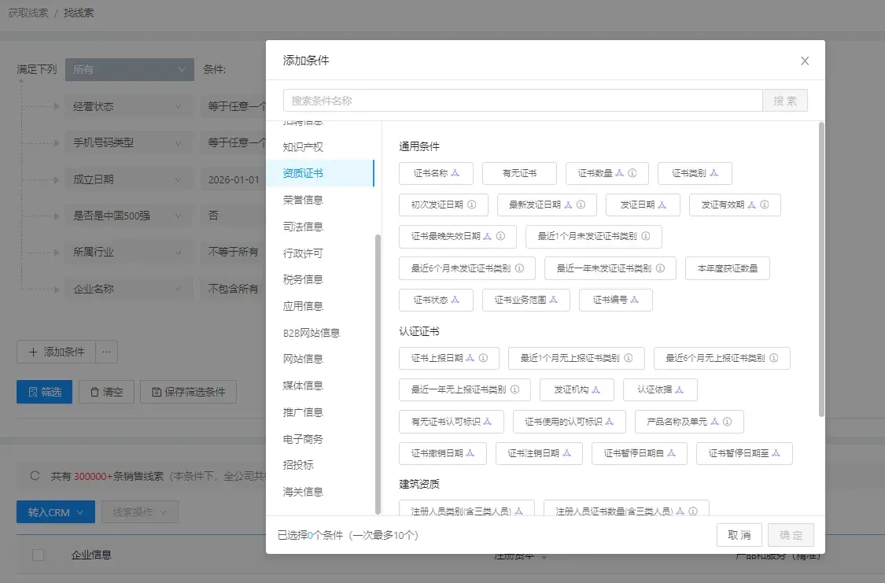Click info icon on 最近1个月无上报证书类别
This screenshot has width=885, height=583.
tap(629, 358)
